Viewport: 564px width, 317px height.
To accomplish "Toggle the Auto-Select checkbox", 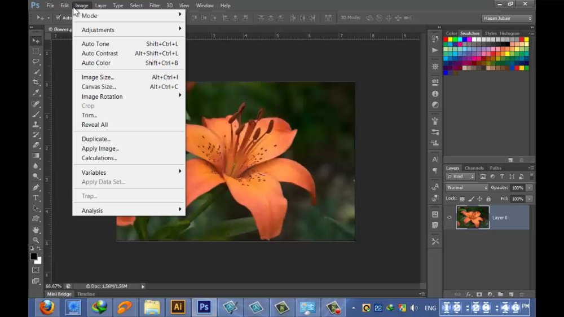I will tap(58, 17).
